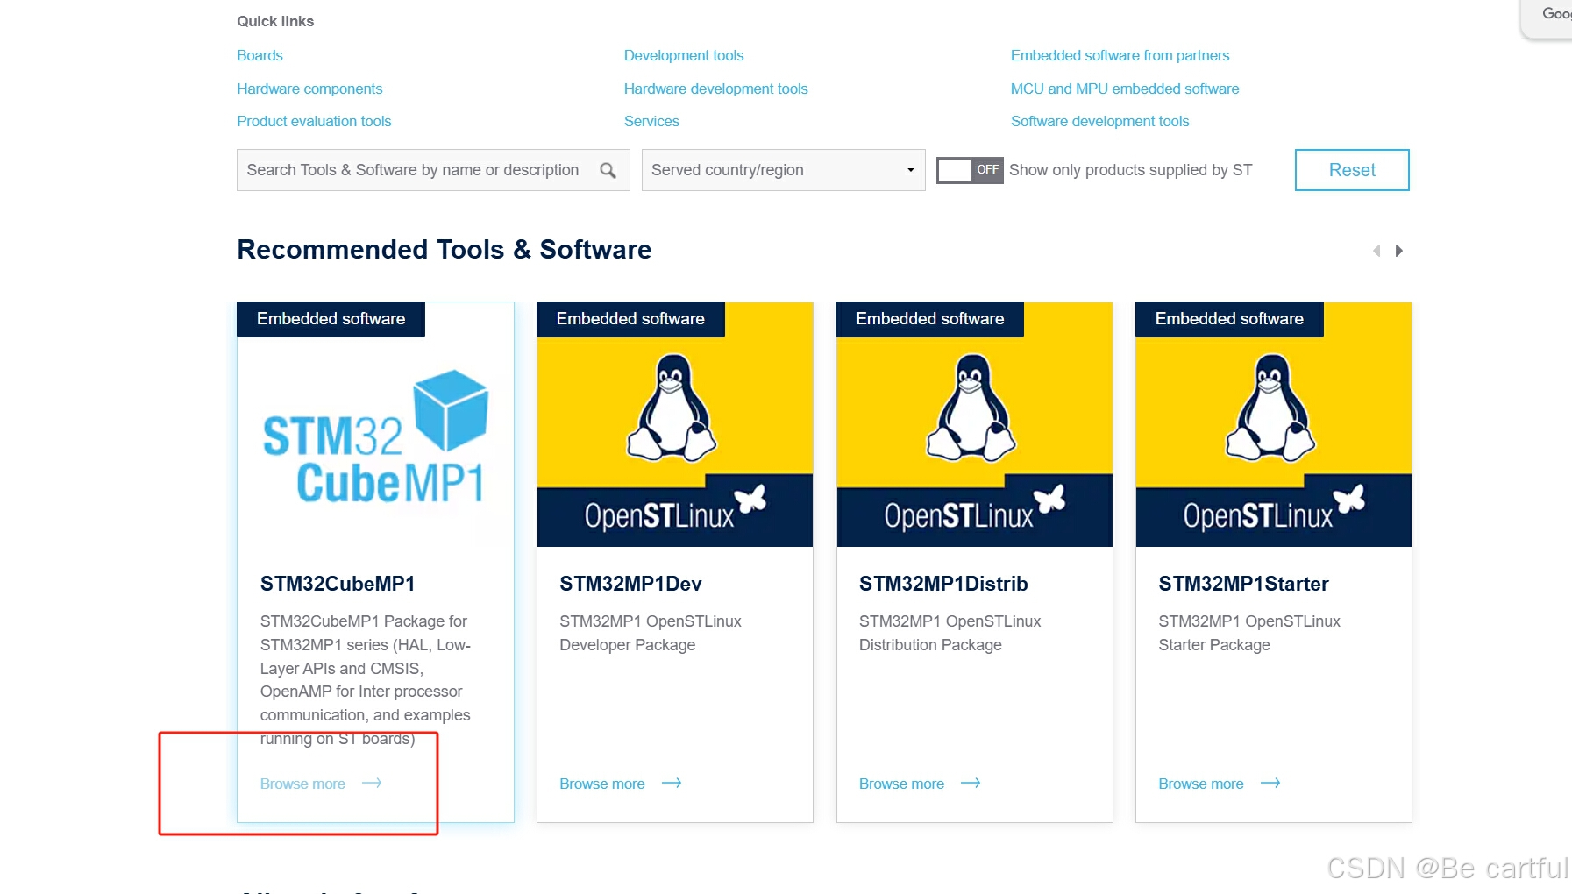Open Software development tools link
1572x894 pixels.
pos(1099,121)
